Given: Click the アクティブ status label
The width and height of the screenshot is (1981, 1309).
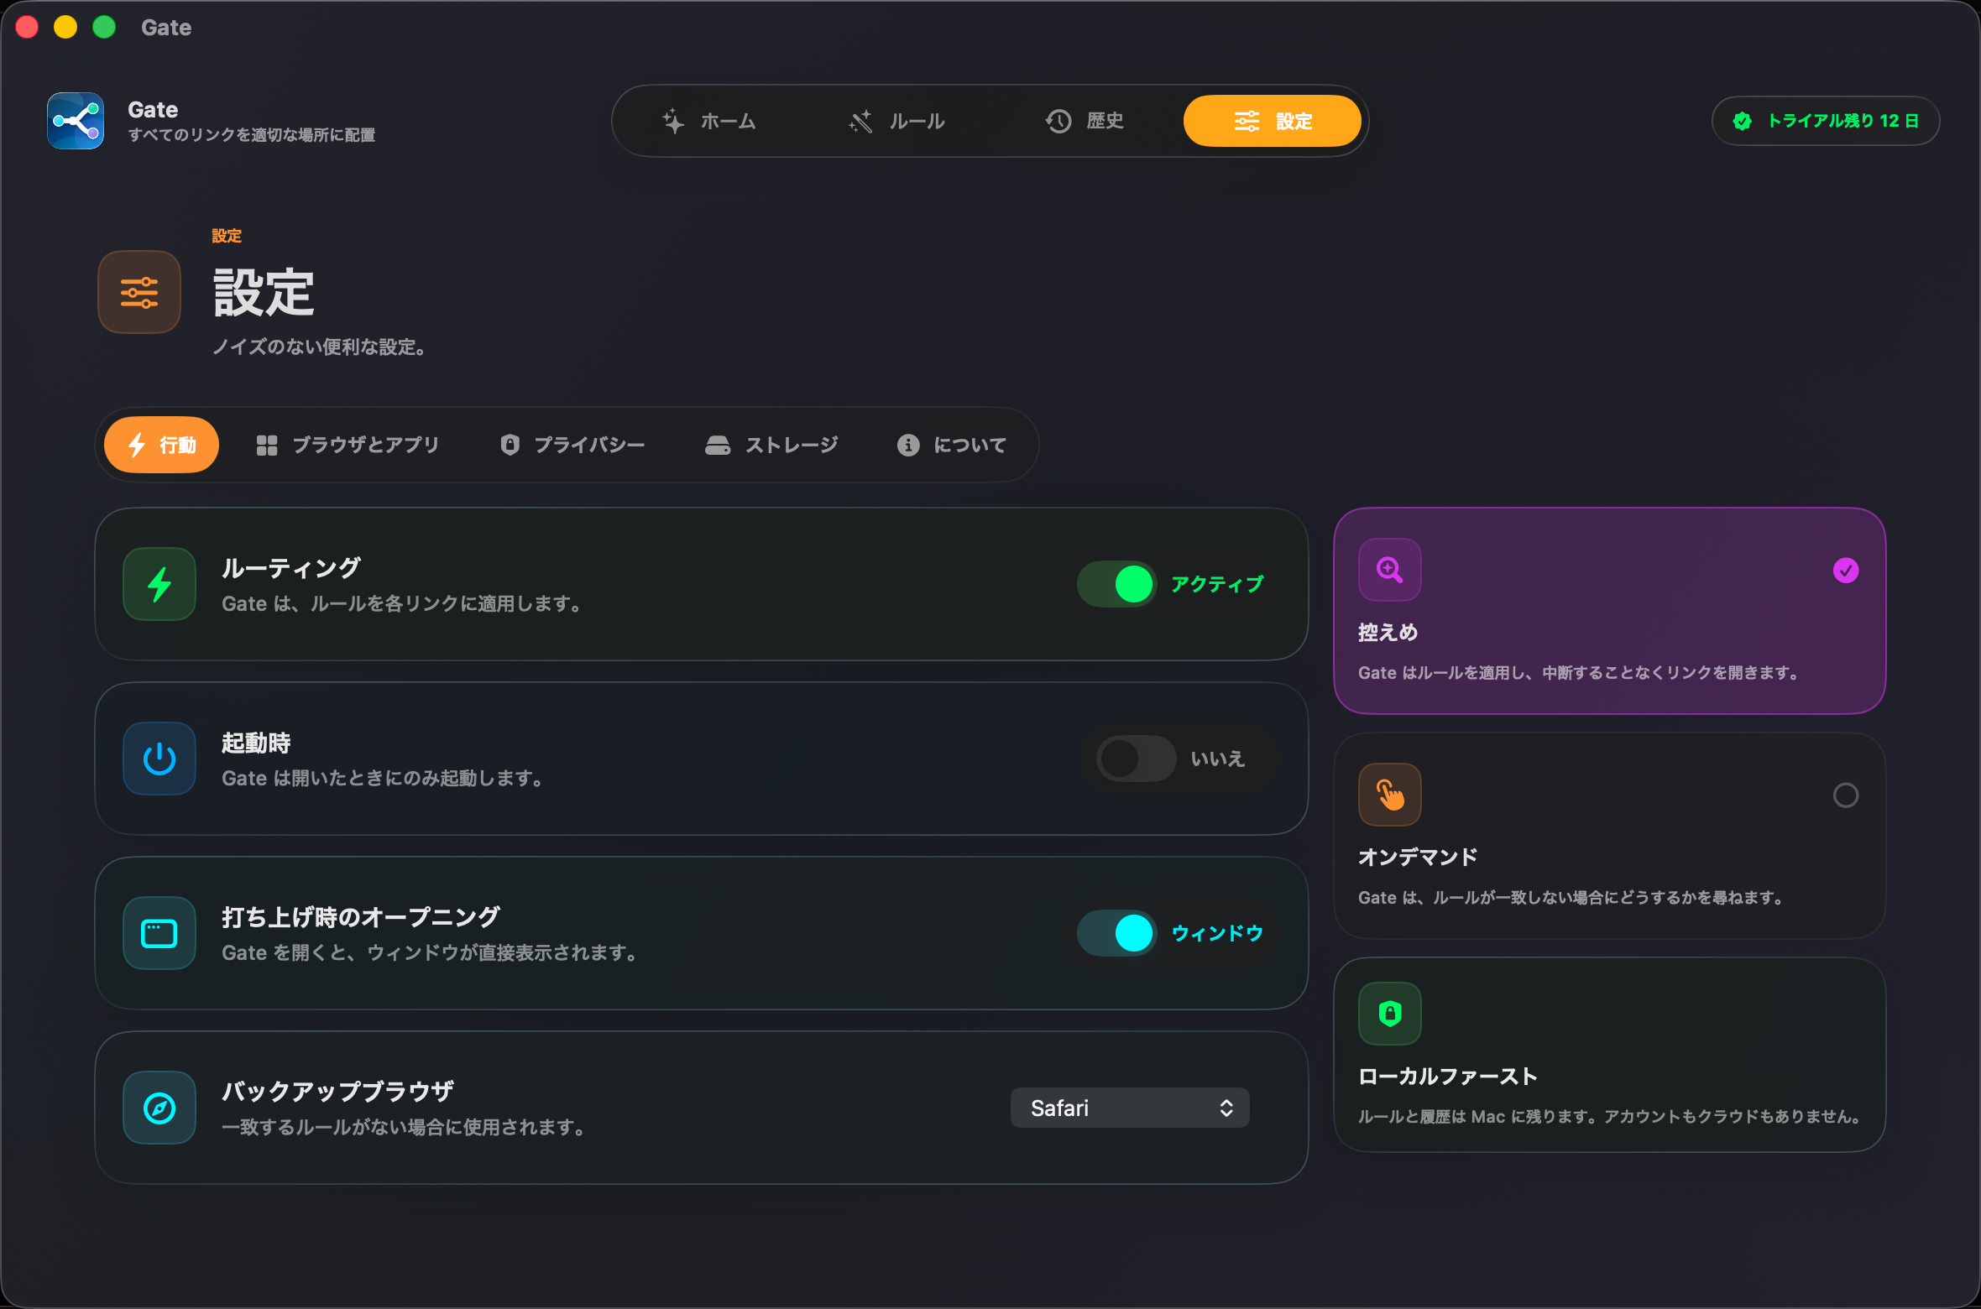Looking at the screenshot, I should [1217, 584].
